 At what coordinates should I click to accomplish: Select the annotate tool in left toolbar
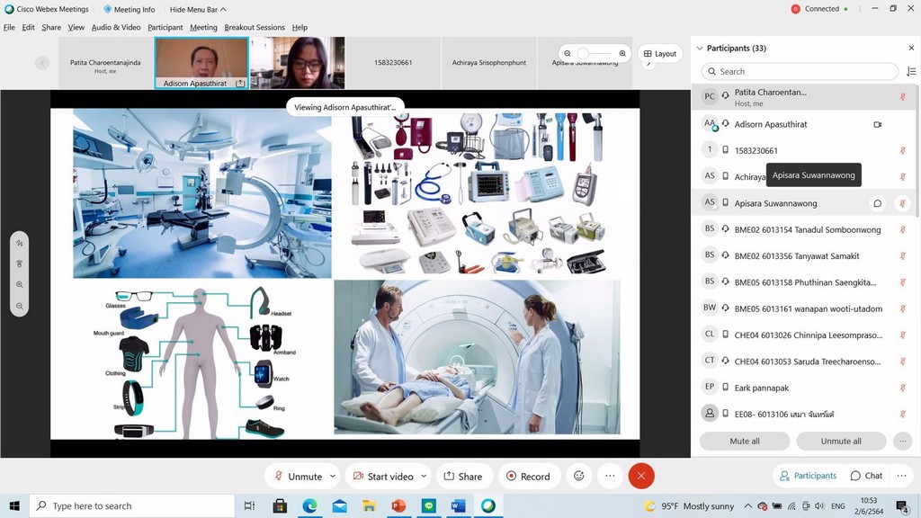point(19,243)
